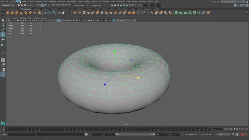Create a polygon disc from the shelf
Viewport: 249px width, 140px height.
[x=35, y=13]
